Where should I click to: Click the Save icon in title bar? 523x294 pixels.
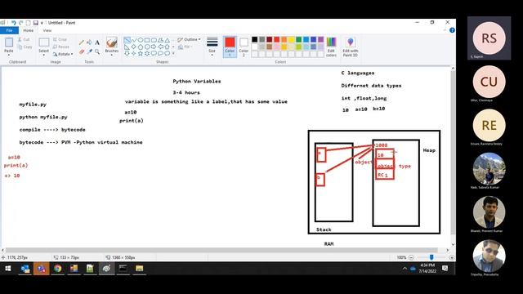point(36,23)
